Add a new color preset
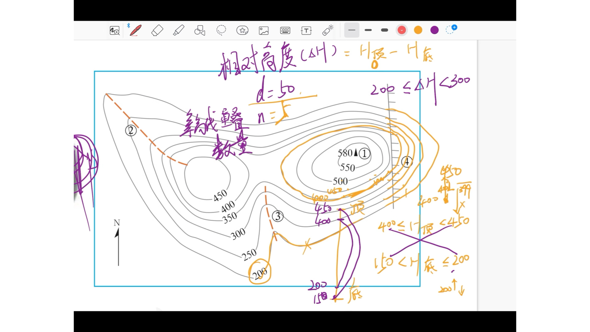 451,29
